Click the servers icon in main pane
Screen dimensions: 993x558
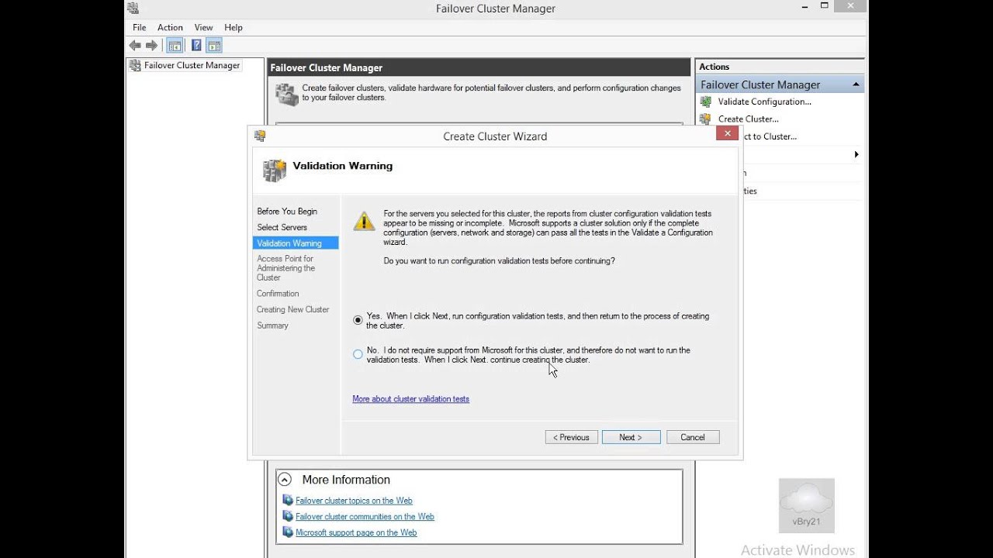click(286, 95)
